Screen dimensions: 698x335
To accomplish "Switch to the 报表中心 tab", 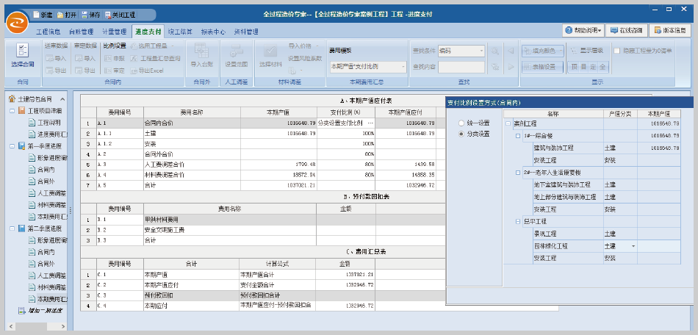I will click(x=213, y=32).
